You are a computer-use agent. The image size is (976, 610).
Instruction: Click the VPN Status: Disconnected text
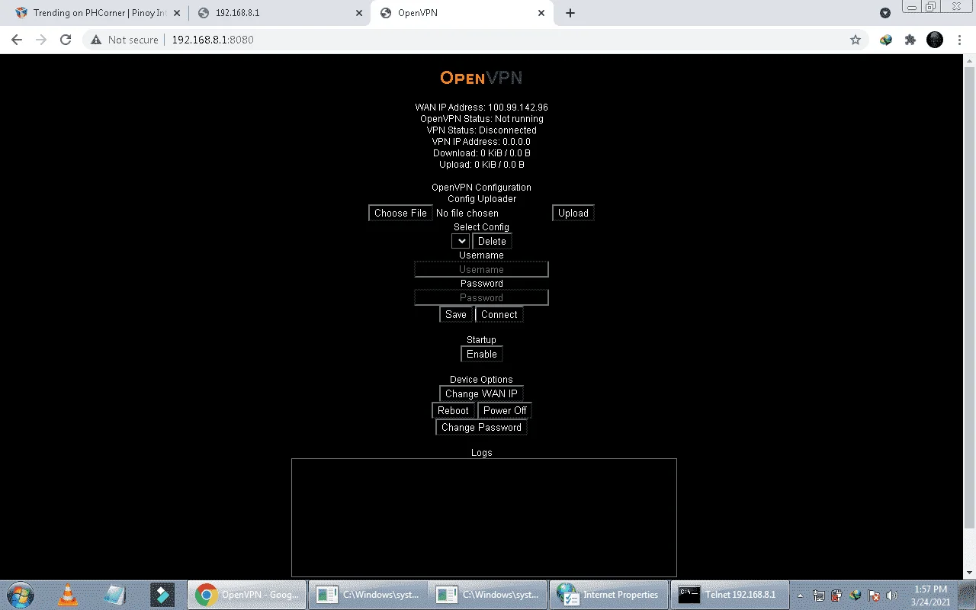(481, 130)
